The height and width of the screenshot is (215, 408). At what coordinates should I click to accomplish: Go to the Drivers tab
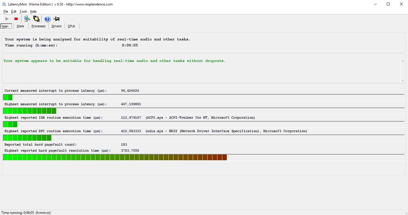pyautogui.click(x=56, y=26)
